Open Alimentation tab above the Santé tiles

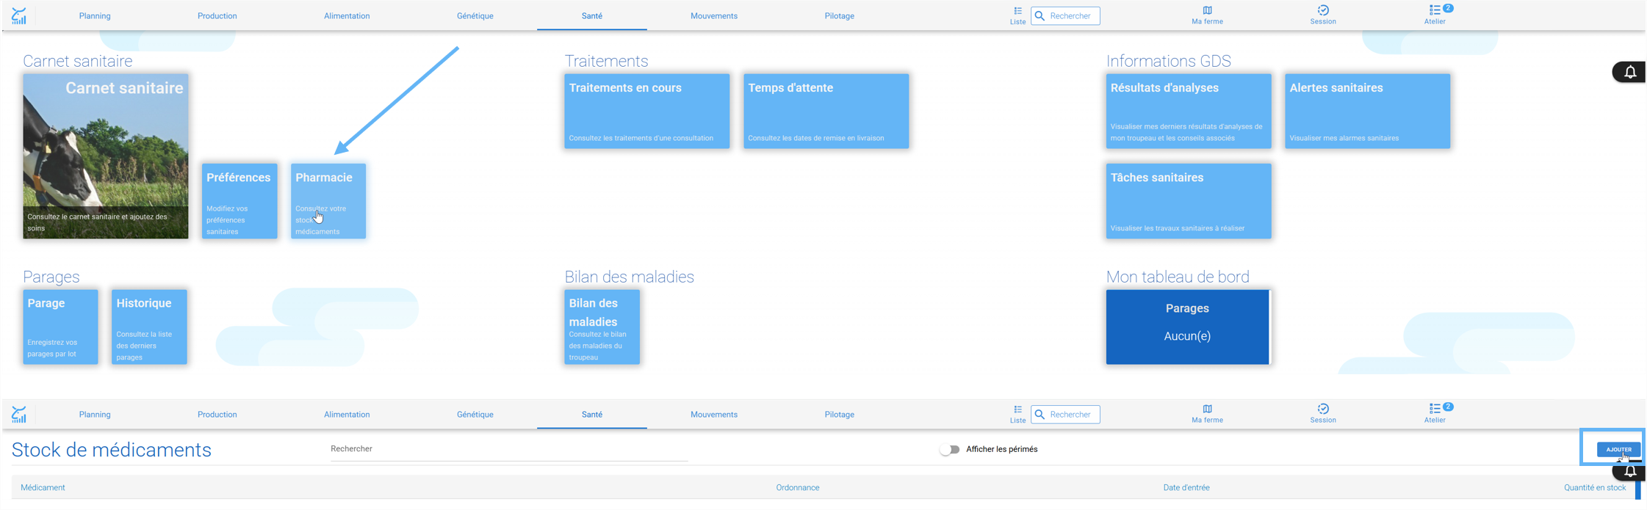347,15
